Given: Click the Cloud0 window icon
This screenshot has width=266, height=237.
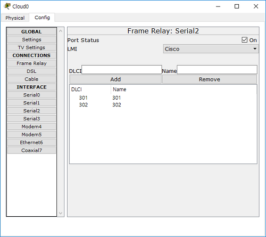Looking at the screenshot, I should click(x=7, y=6).
